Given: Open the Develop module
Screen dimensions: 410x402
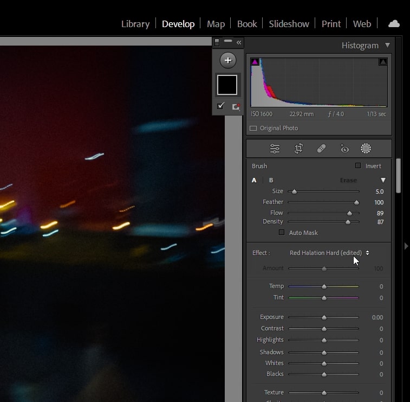Looking at the screenshot, I should [178, 24].
